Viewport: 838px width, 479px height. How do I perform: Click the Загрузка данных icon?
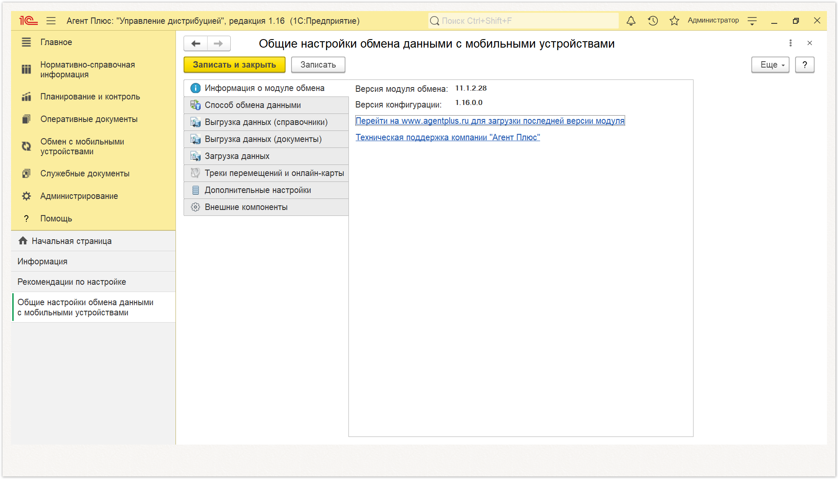coord(195,156)
